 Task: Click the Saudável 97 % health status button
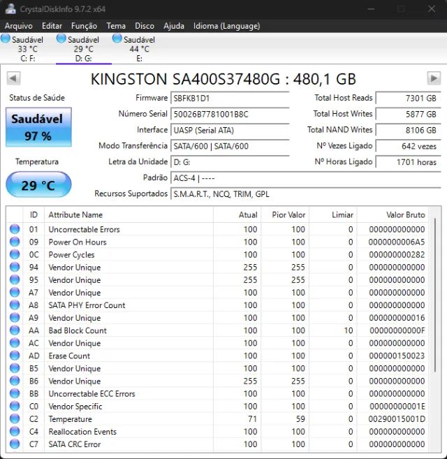[x=38, y=127]
